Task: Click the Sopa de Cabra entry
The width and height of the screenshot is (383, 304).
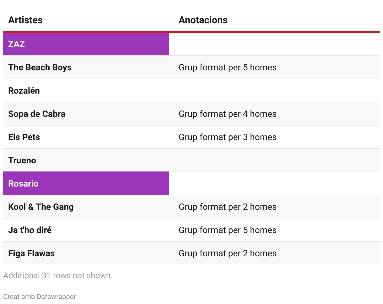Action: [x=37, y=114]
